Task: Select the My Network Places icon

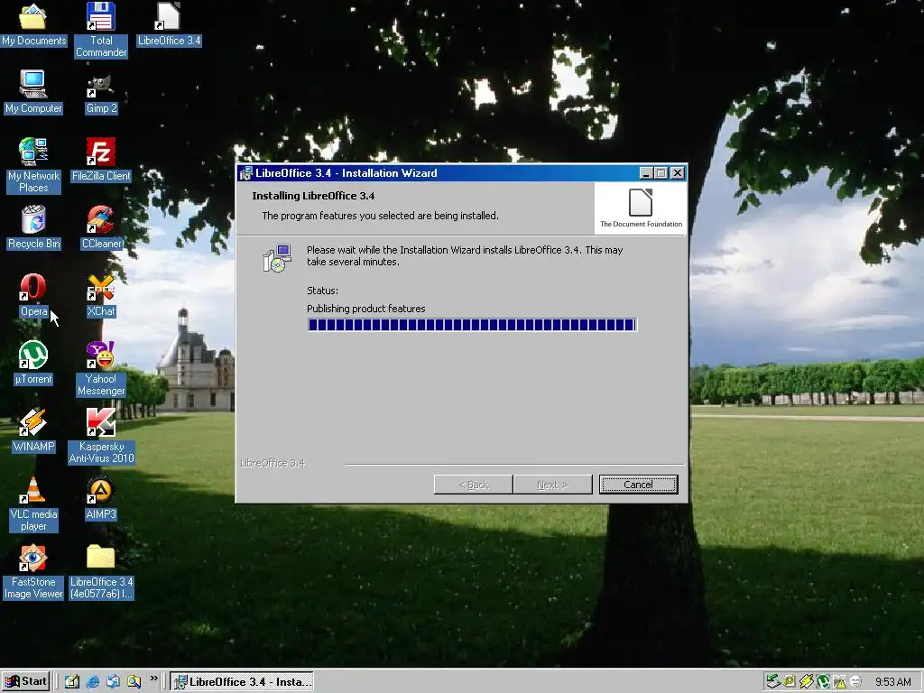Action: [x=33, y=166]
